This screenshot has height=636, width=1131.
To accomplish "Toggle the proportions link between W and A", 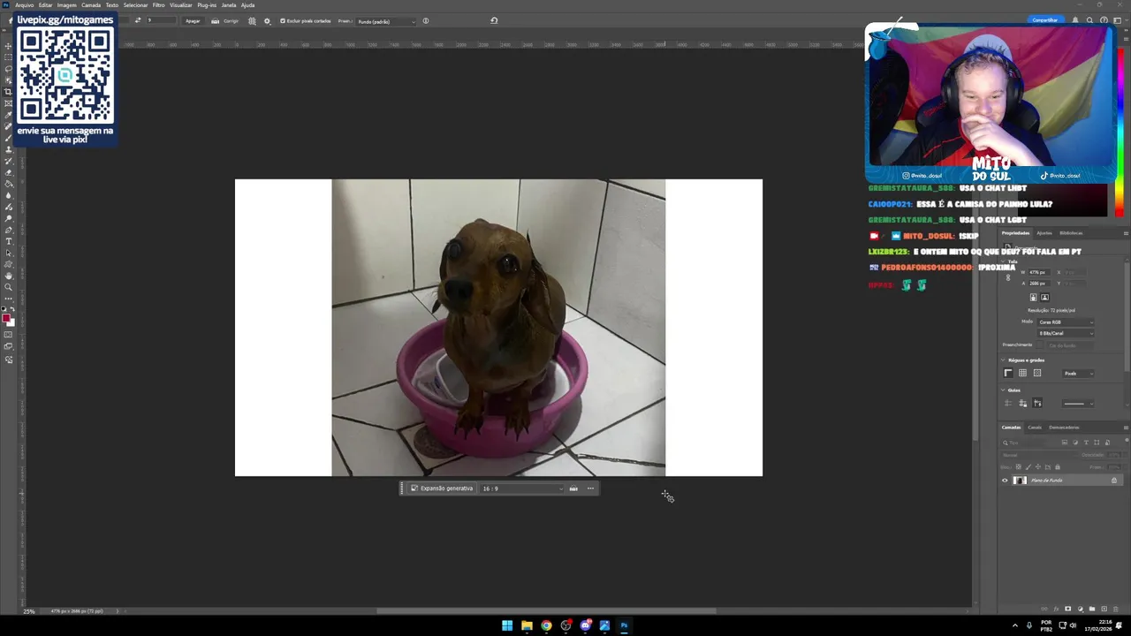I will (x=1008, y=277).
